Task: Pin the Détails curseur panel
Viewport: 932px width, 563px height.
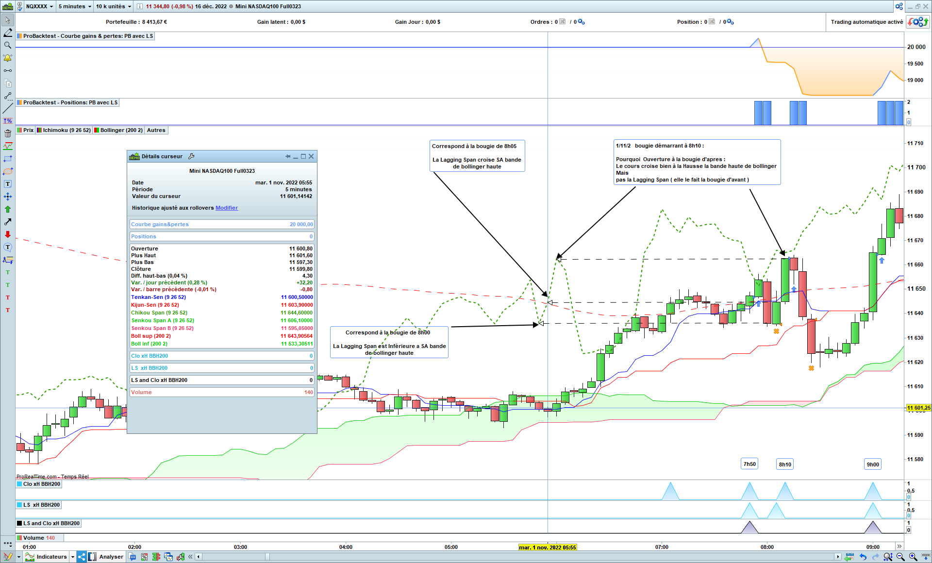Action: coord(288,156)
